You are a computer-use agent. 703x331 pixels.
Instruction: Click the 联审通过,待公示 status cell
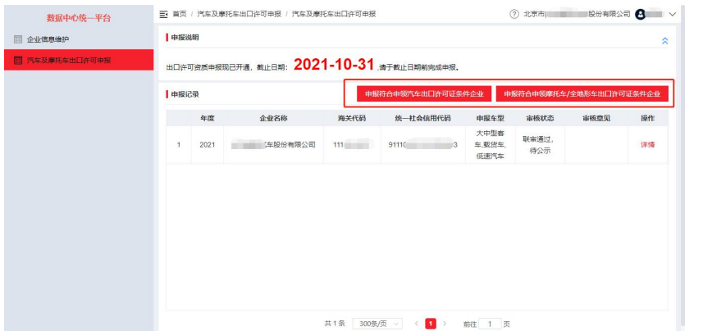pos(540,145)
